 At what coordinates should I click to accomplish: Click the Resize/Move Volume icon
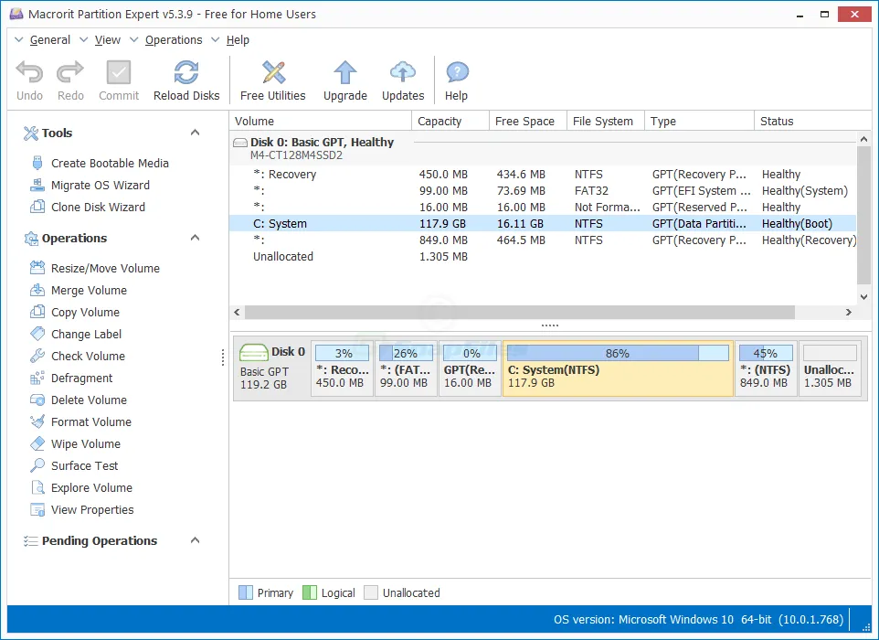37,268
